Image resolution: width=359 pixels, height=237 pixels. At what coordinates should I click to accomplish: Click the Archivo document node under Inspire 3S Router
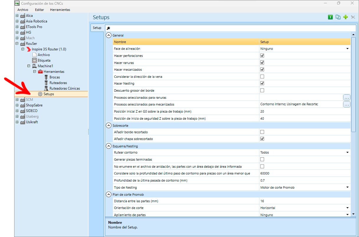[44, 55]
